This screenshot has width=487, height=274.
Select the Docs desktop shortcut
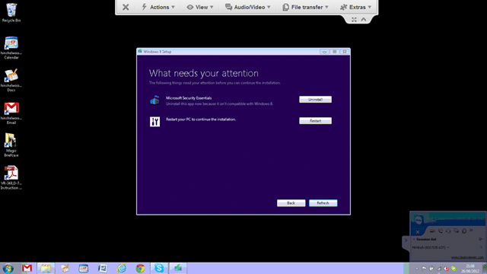point(11,80)
